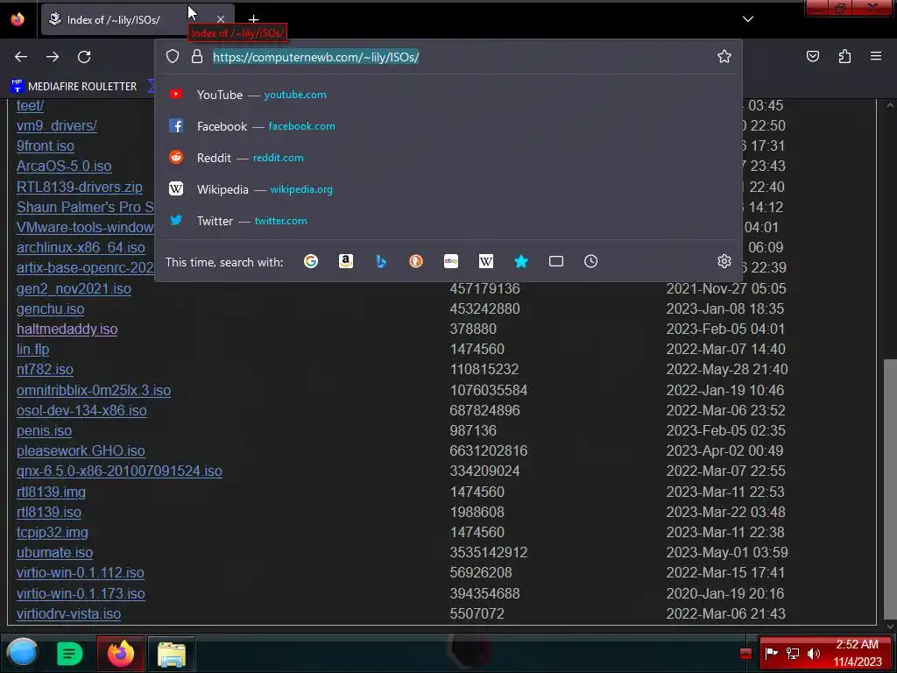Download genchu.iso
The width and height of the screenshot is (897, 673).
click(x=50, y=309)
